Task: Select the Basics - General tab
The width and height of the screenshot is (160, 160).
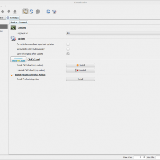Action: tap(19, 22)
